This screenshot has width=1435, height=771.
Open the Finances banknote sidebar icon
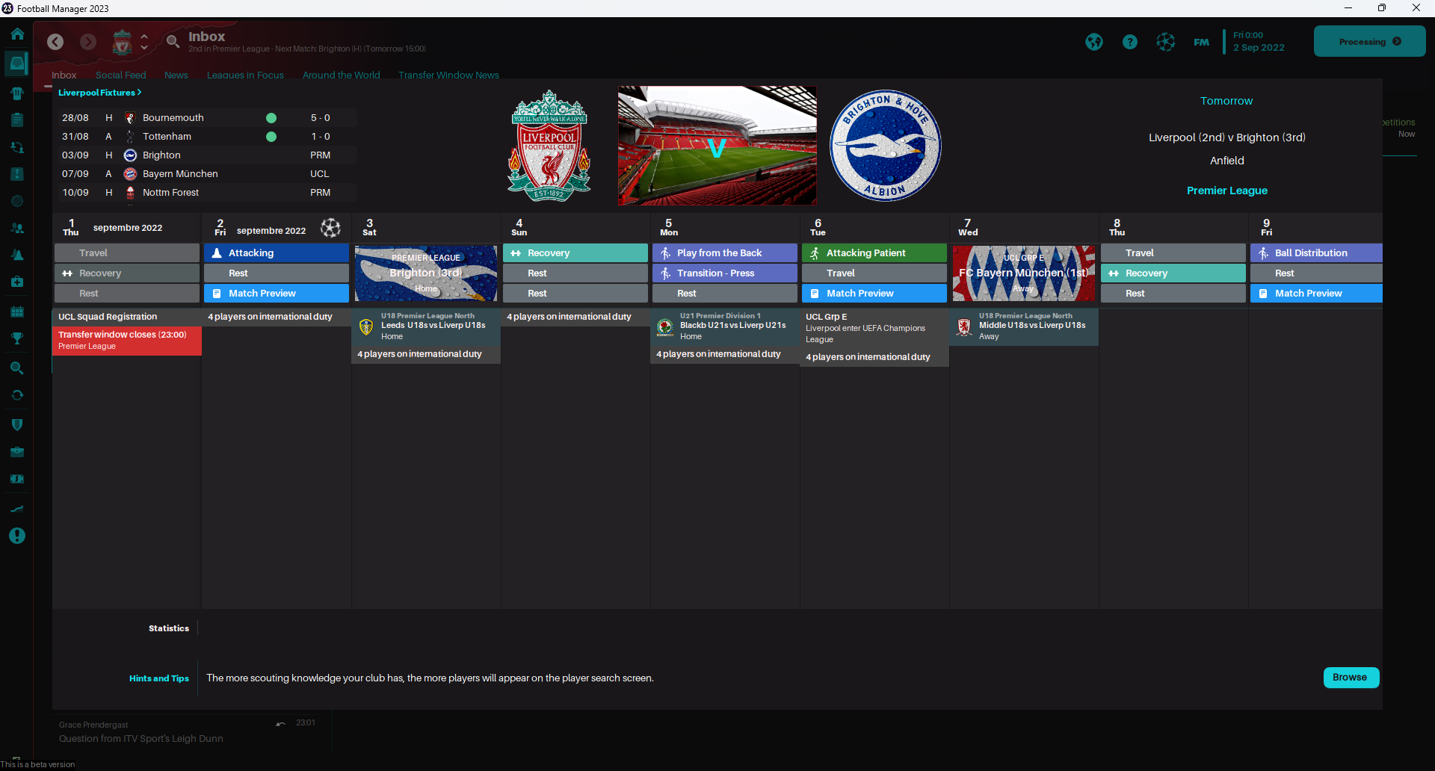click(x=17, y=479)
